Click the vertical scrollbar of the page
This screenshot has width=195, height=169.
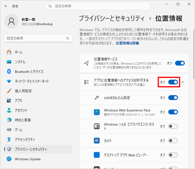[x=194, y=54]
